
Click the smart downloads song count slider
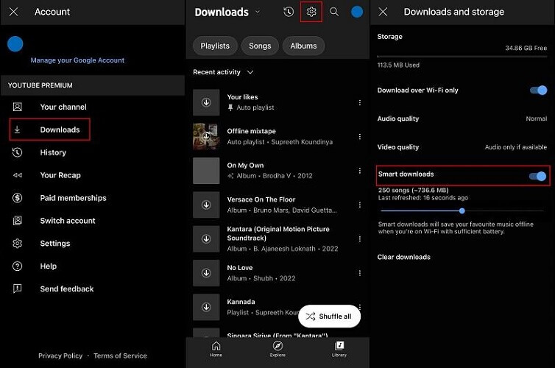462,210
